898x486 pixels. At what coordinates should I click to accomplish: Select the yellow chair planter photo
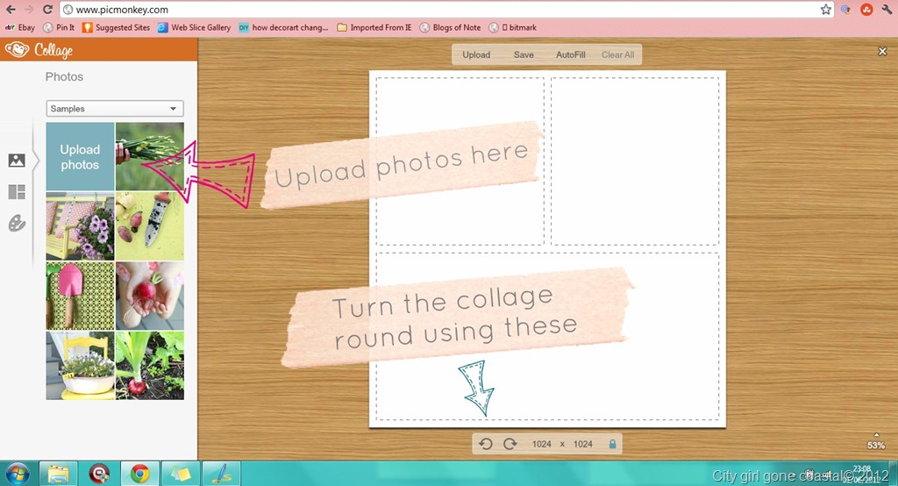(x=80, y=366)
